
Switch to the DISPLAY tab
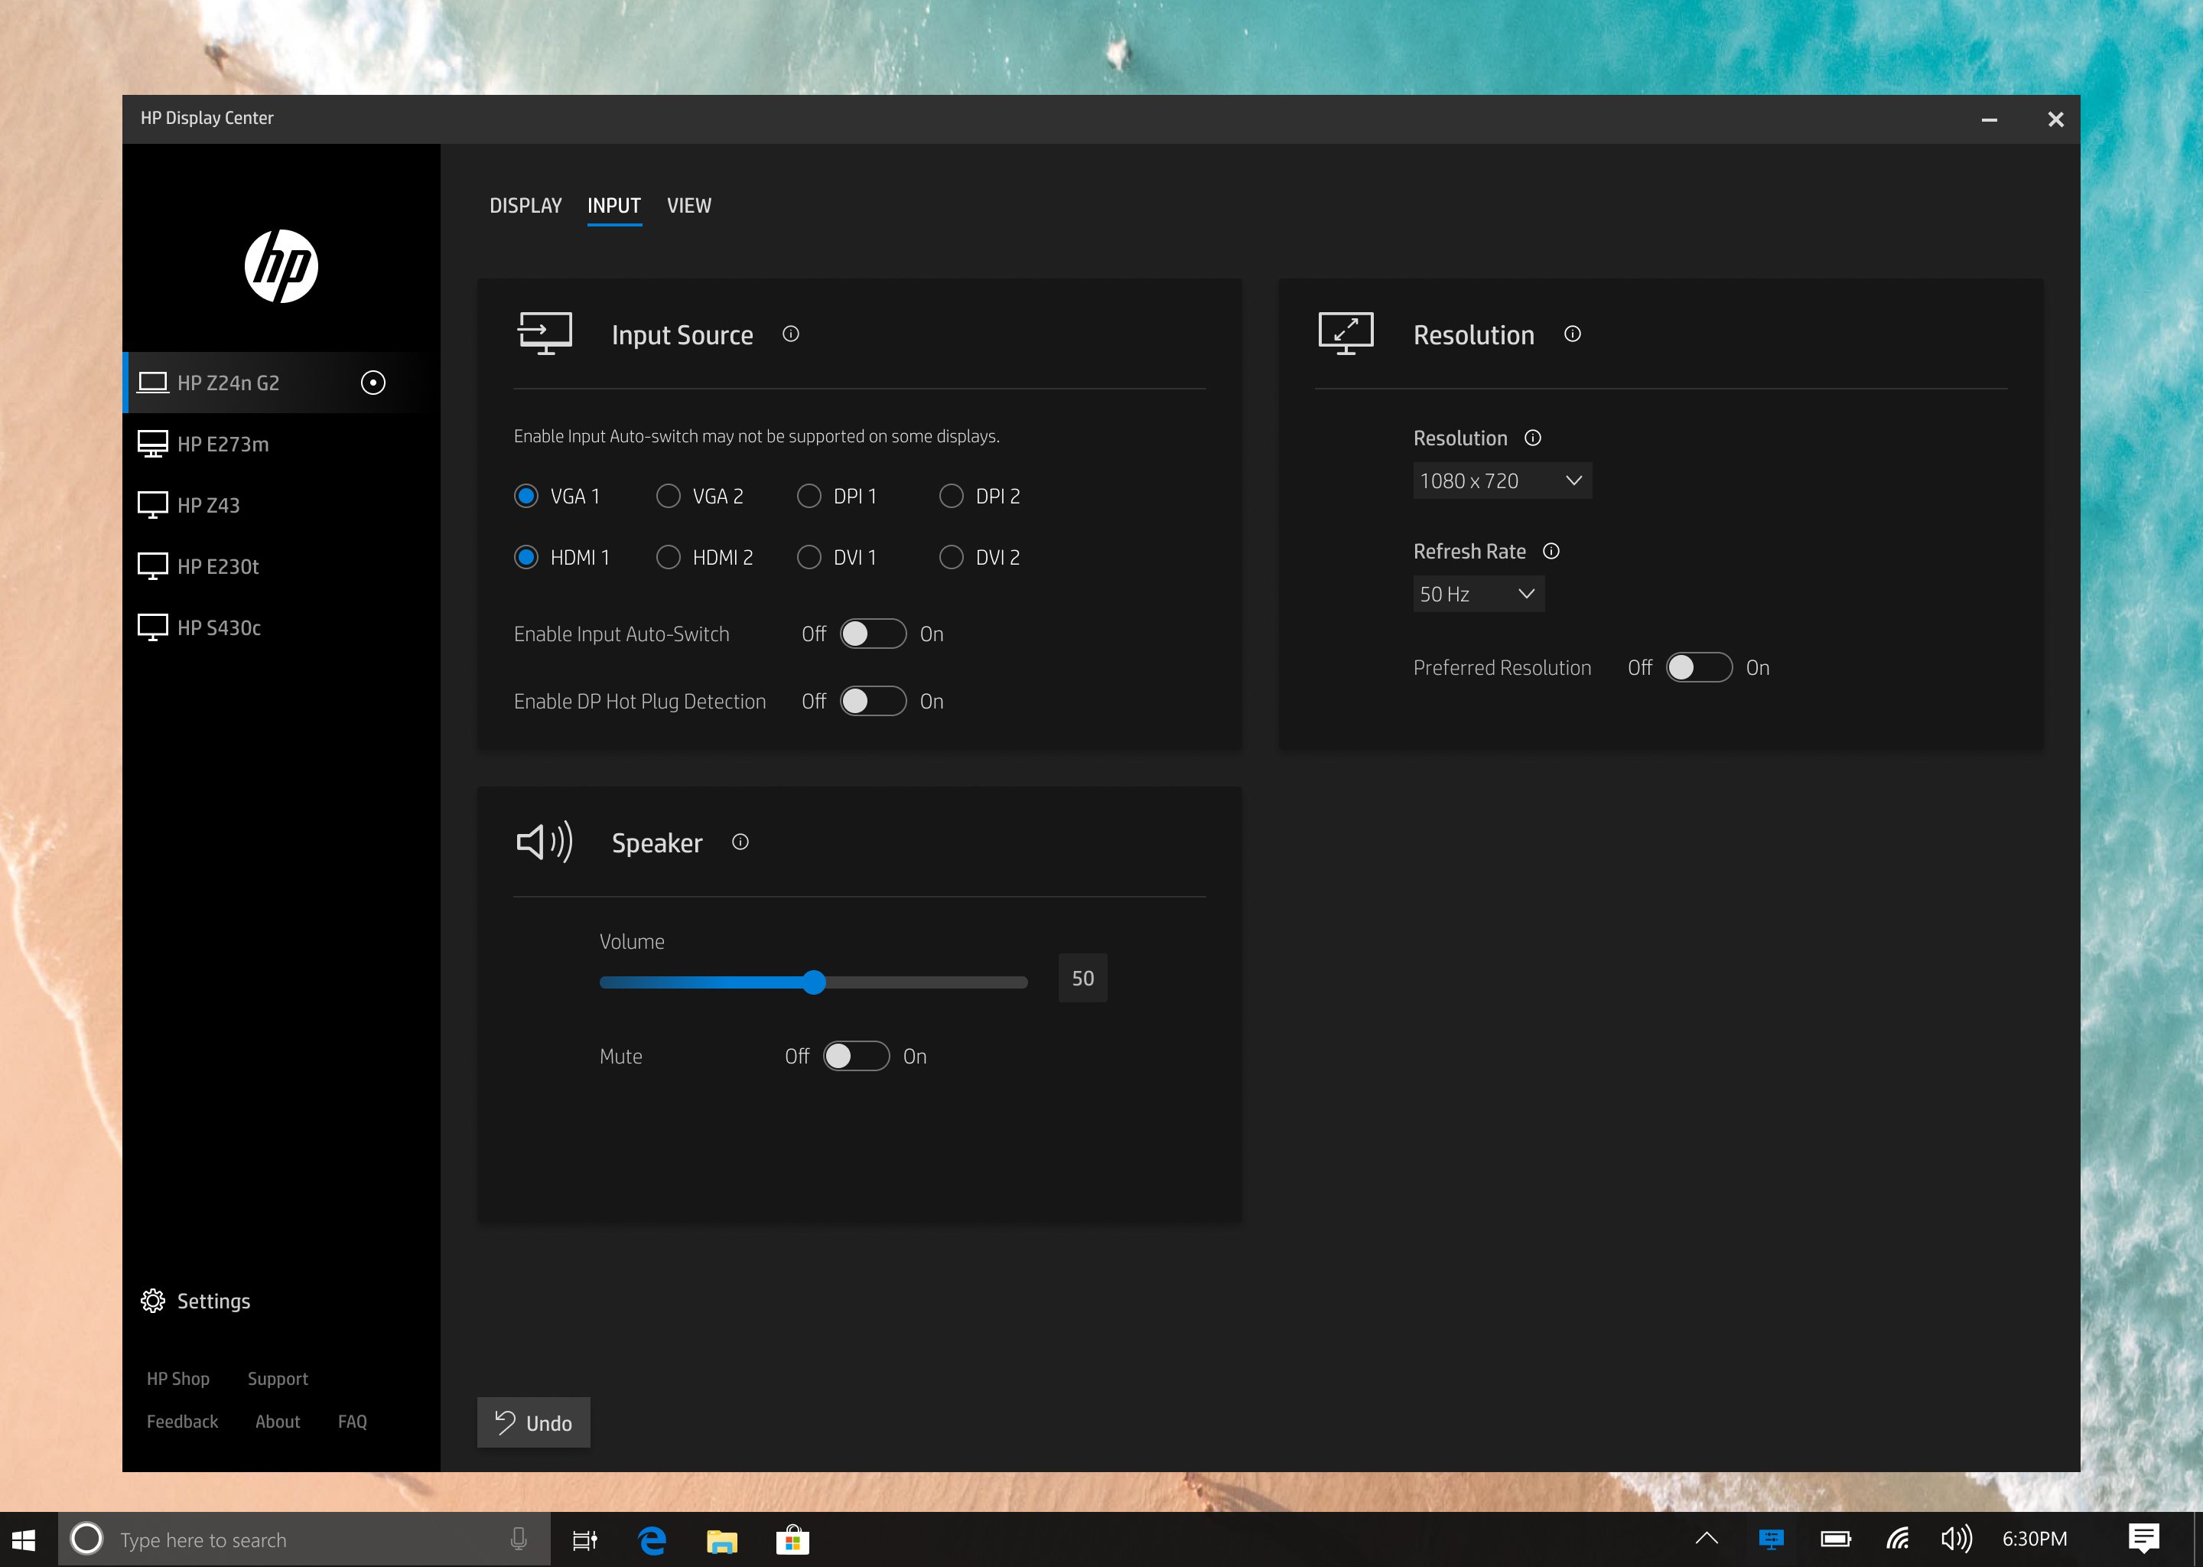coord(526,206)
